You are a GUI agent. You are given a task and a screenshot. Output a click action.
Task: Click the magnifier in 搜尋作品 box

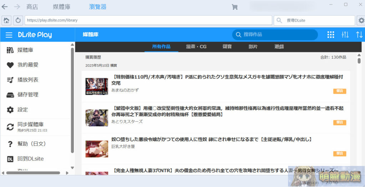pyautogui.click(x=238, y=35)
